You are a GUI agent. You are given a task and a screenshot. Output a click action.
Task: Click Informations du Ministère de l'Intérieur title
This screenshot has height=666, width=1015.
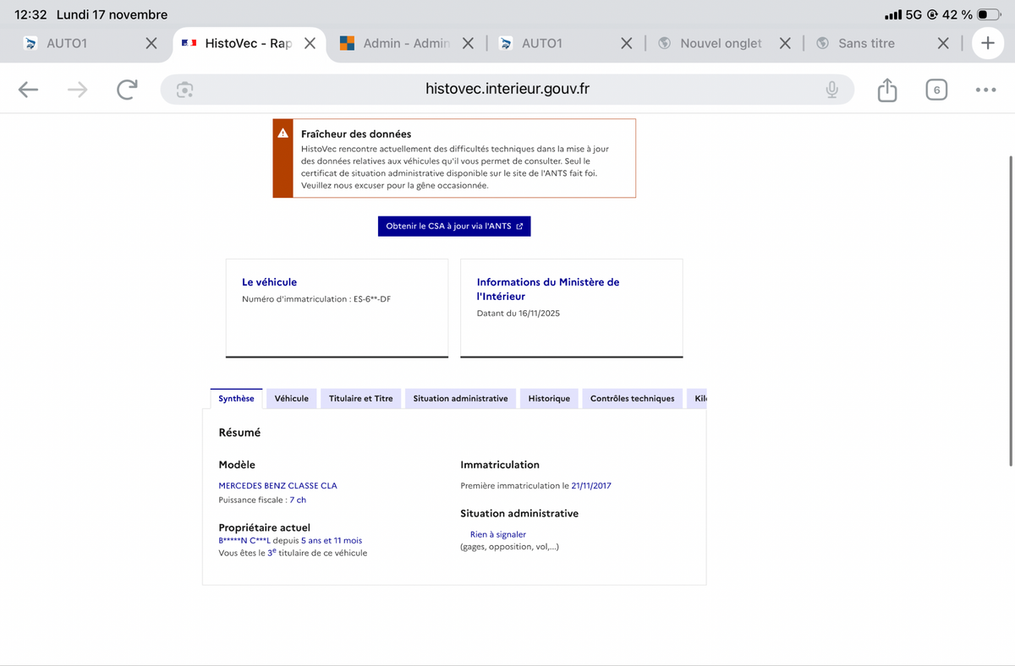(x=548, y=289)
